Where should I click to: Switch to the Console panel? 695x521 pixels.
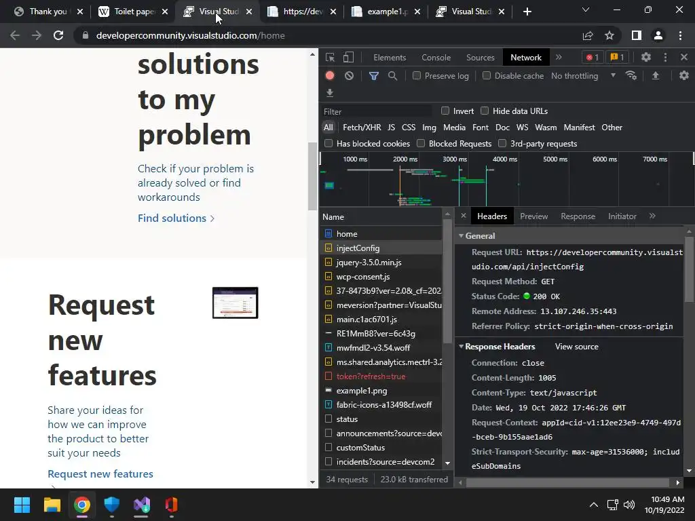point(436,58)
